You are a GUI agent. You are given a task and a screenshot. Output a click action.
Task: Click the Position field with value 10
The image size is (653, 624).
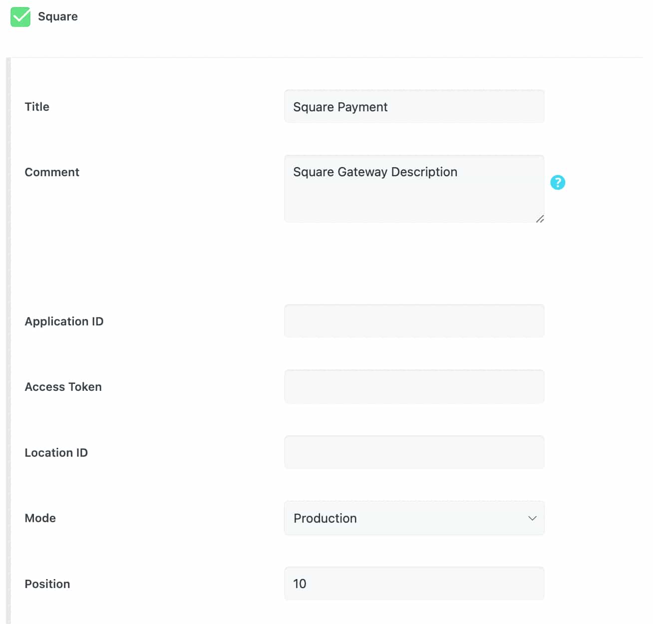[413, 584]
